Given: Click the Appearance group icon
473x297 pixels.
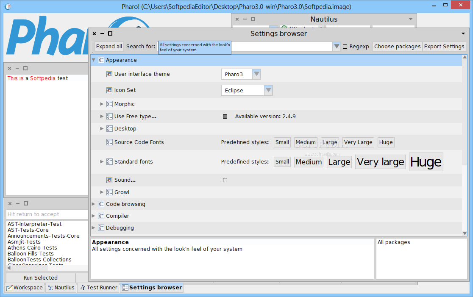Looking at the screenshot, I should point(101,60).
